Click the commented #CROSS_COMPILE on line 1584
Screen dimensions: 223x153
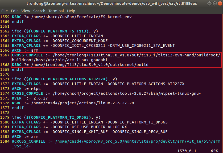point(28,141)
